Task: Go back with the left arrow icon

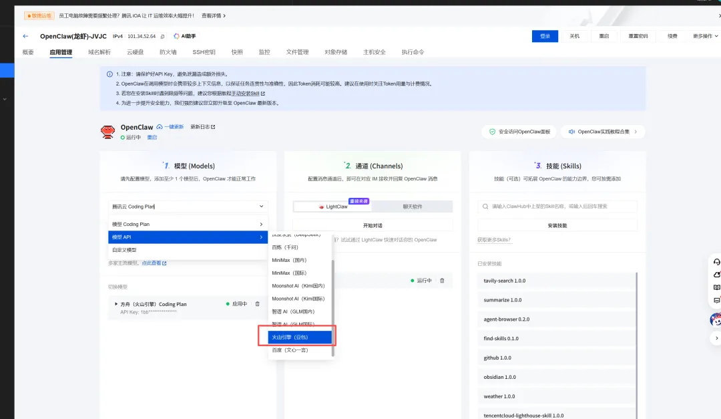Action: [26, 36]
